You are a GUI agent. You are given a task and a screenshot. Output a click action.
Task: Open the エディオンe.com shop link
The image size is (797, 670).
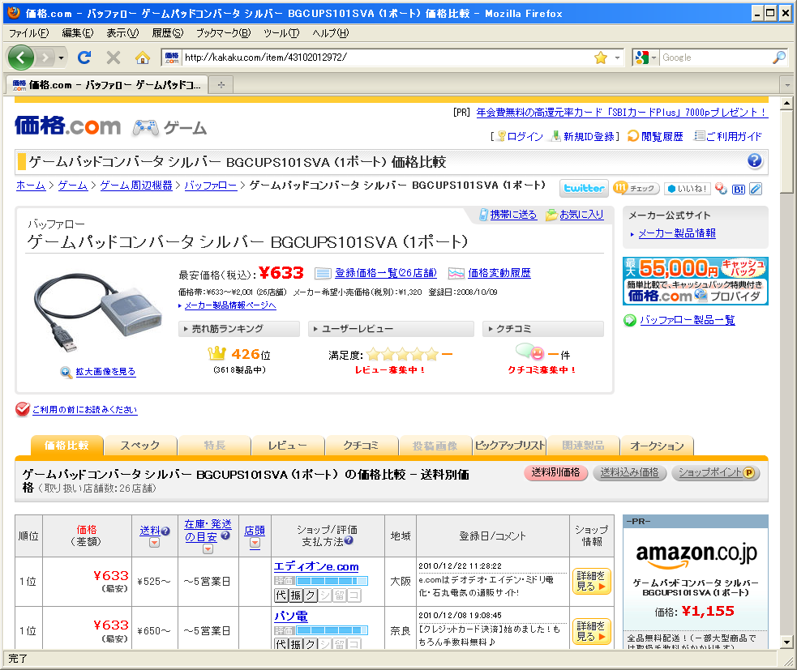[x=316, y=566]
